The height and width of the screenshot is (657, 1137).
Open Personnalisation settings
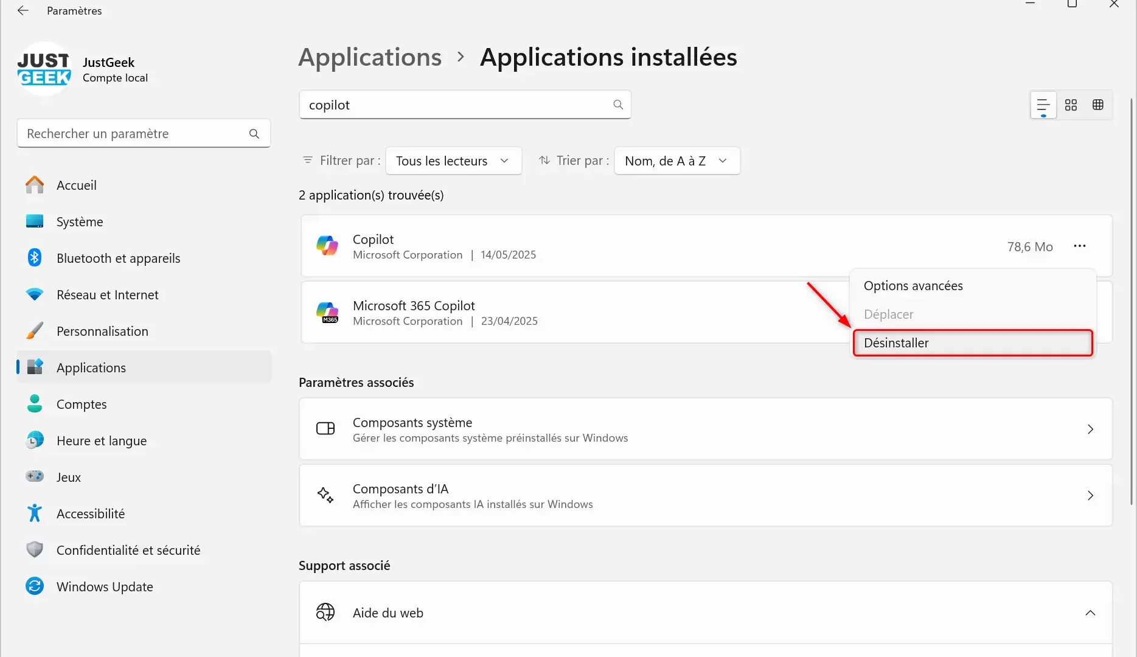tap(144, 331)
